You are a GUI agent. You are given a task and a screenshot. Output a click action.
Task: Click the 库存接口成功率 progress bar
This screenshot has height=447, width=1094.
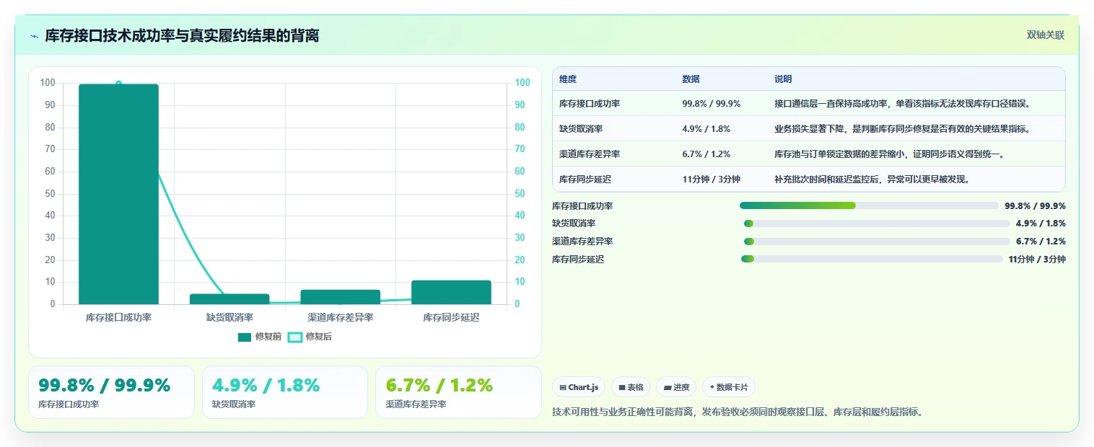[x=869, y=206]
